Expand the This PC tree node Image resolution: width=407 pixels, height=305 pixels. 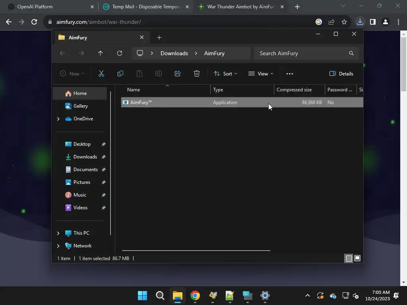pyautogui.click(x=58, y=233)
